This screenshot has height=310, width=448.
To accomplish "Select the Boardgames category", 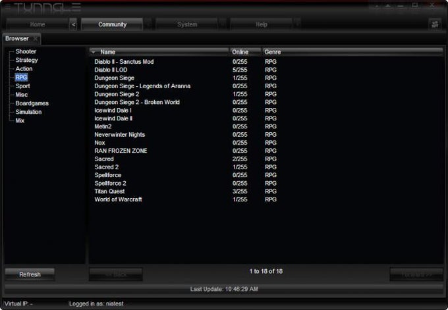I will tap(32, 103).
